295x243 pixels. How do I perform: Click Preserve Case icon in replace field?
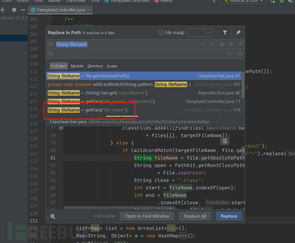pos(241,54)
